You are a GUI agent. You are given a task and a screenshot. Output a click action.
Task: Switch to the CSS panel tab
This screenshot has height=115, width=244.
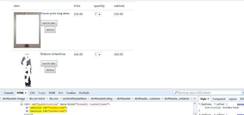33,93
